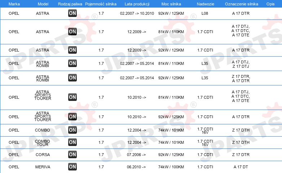The height and width of the screenshot is (173, 282).
Task: Click the ON fuel icon in the Astra 12.2009 81kW row
Action: click(72, 32)
